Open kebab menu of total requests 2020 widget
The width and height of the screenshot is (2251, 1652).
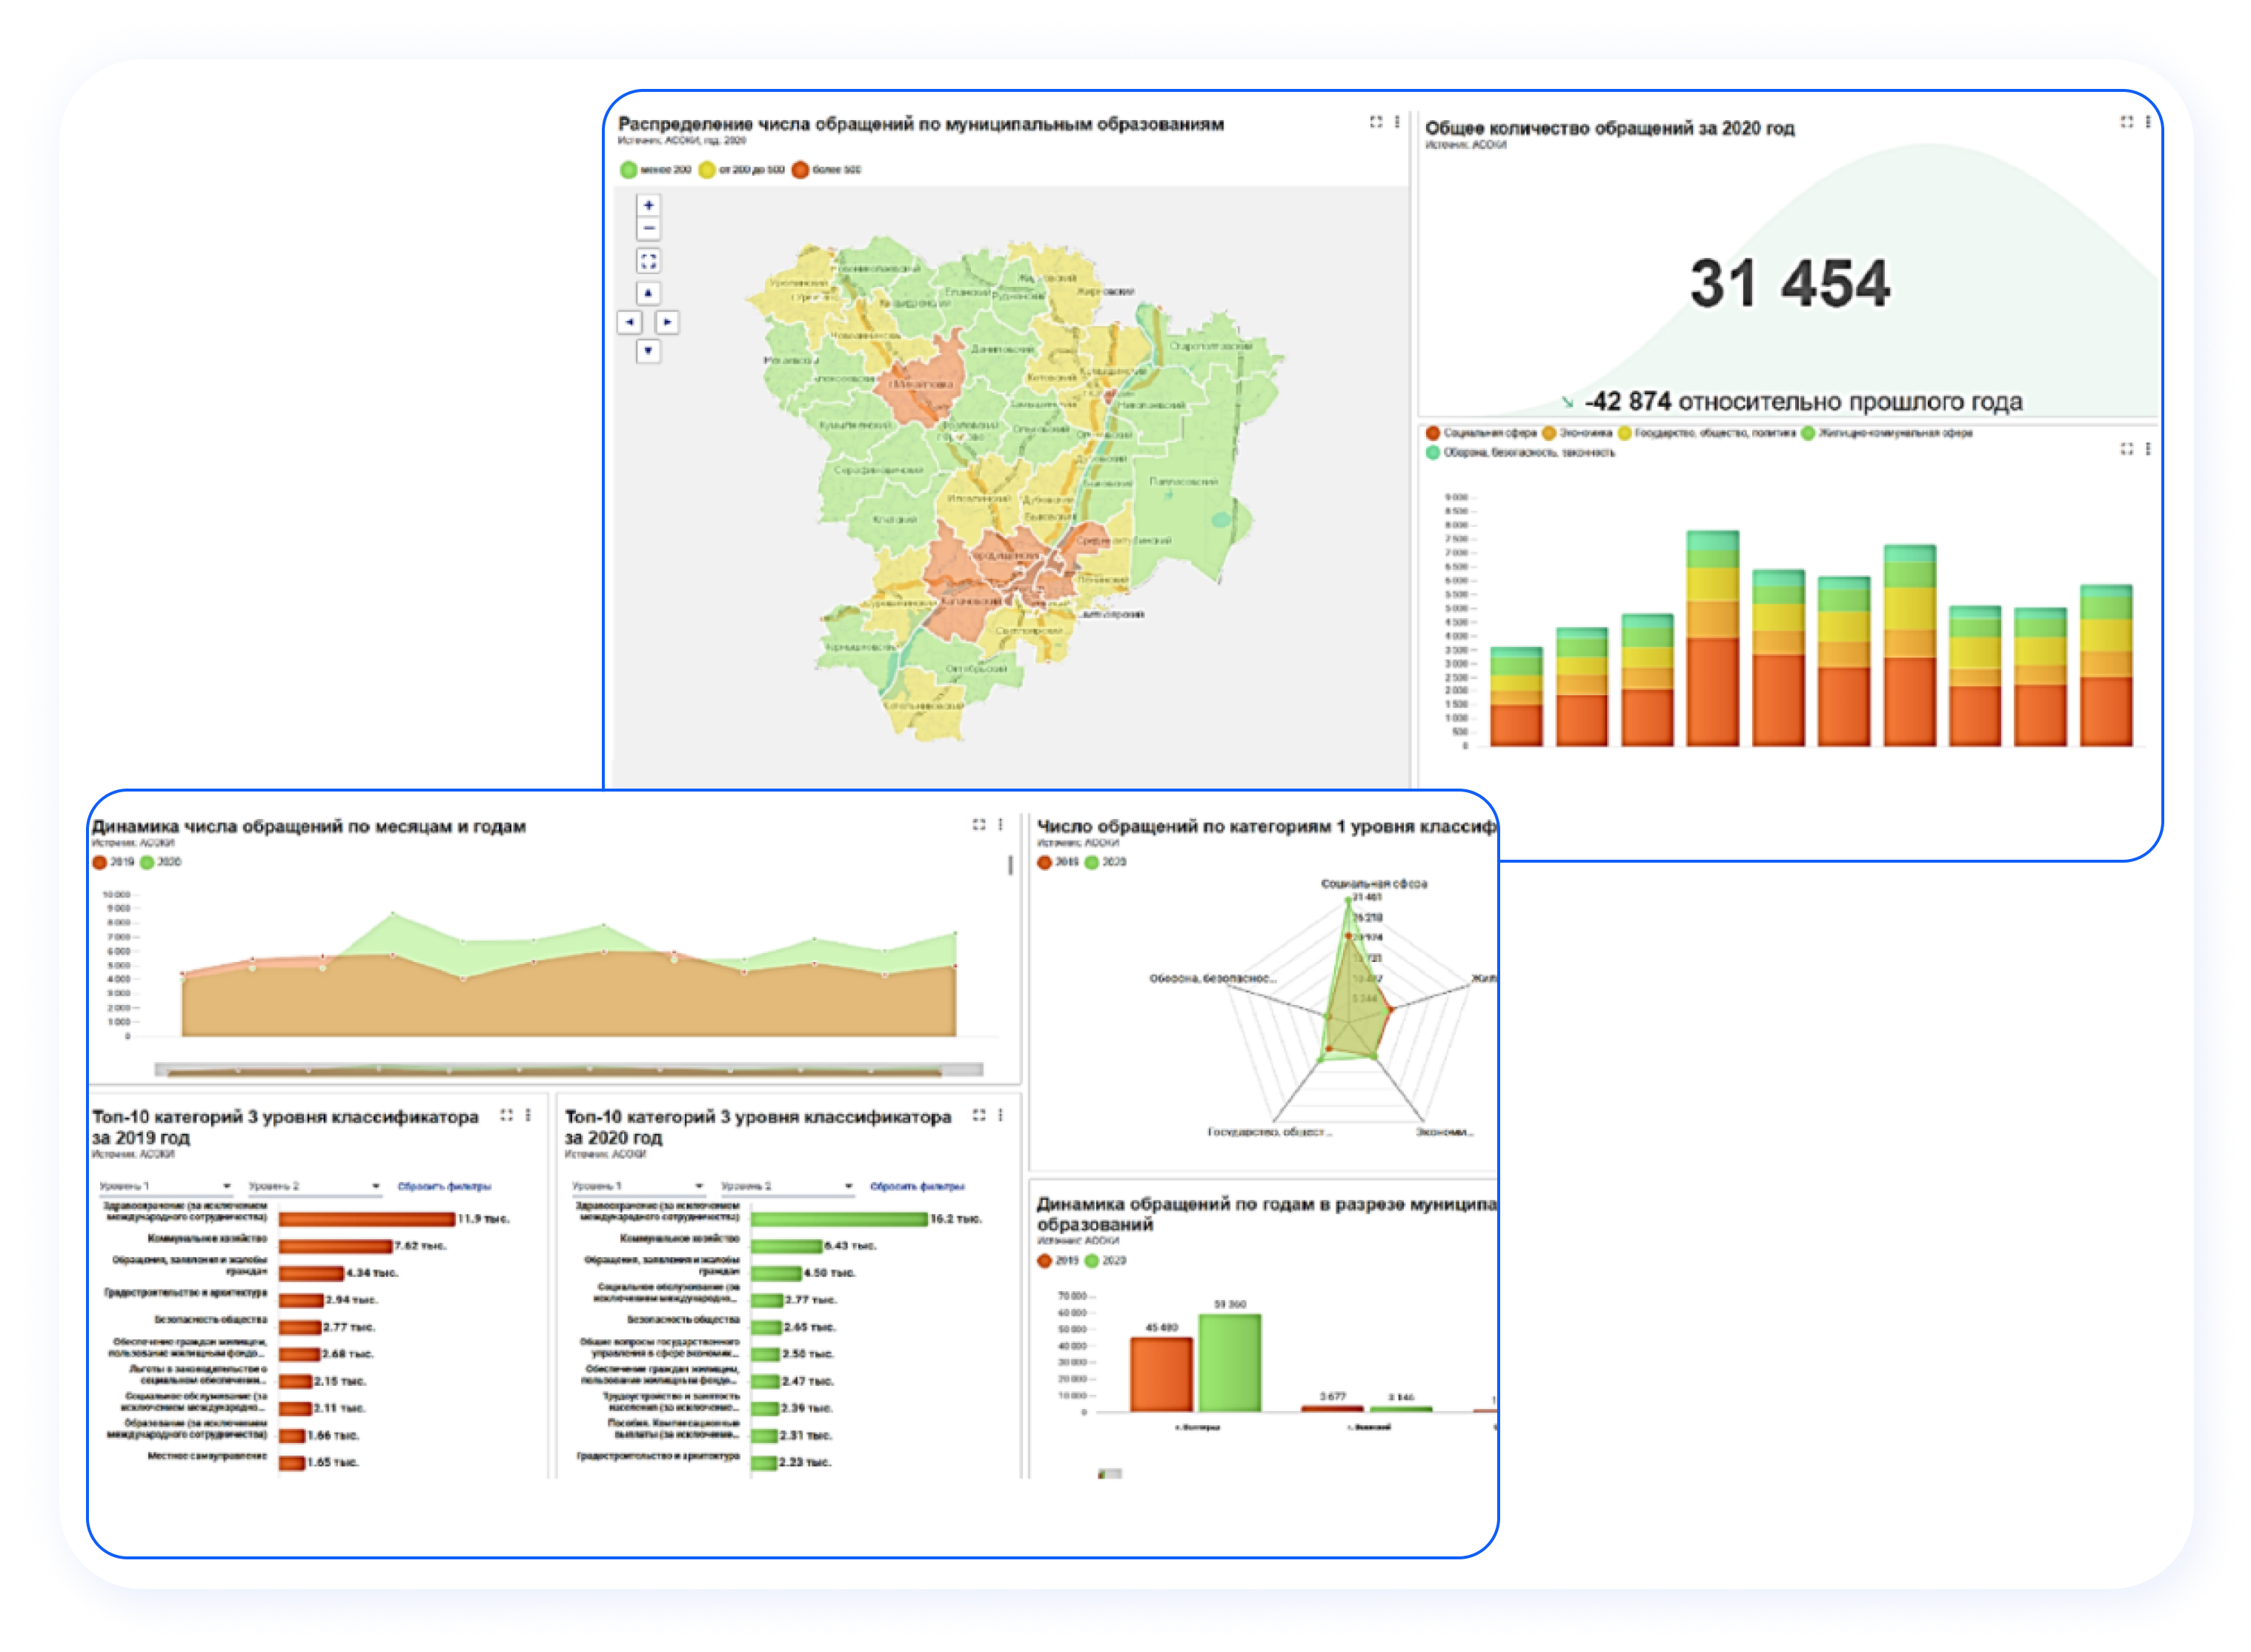pyautogui.click(x=2148, y=122)
